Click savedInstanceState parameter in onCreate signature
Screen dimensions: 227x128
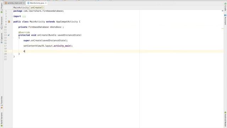tap(69, 35)
